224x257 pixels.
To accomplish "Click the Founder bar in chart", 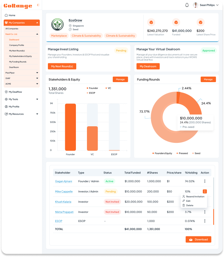I will click(70, 127).
